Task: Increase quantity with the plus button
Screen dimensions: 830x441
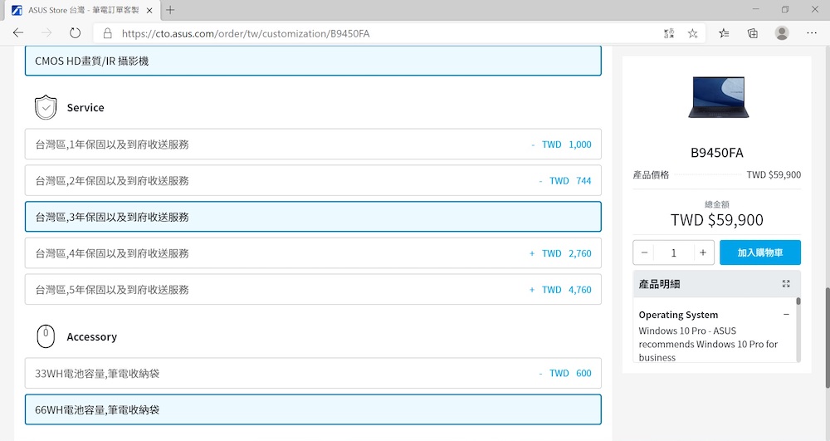Action: click(x=702, y=252)
